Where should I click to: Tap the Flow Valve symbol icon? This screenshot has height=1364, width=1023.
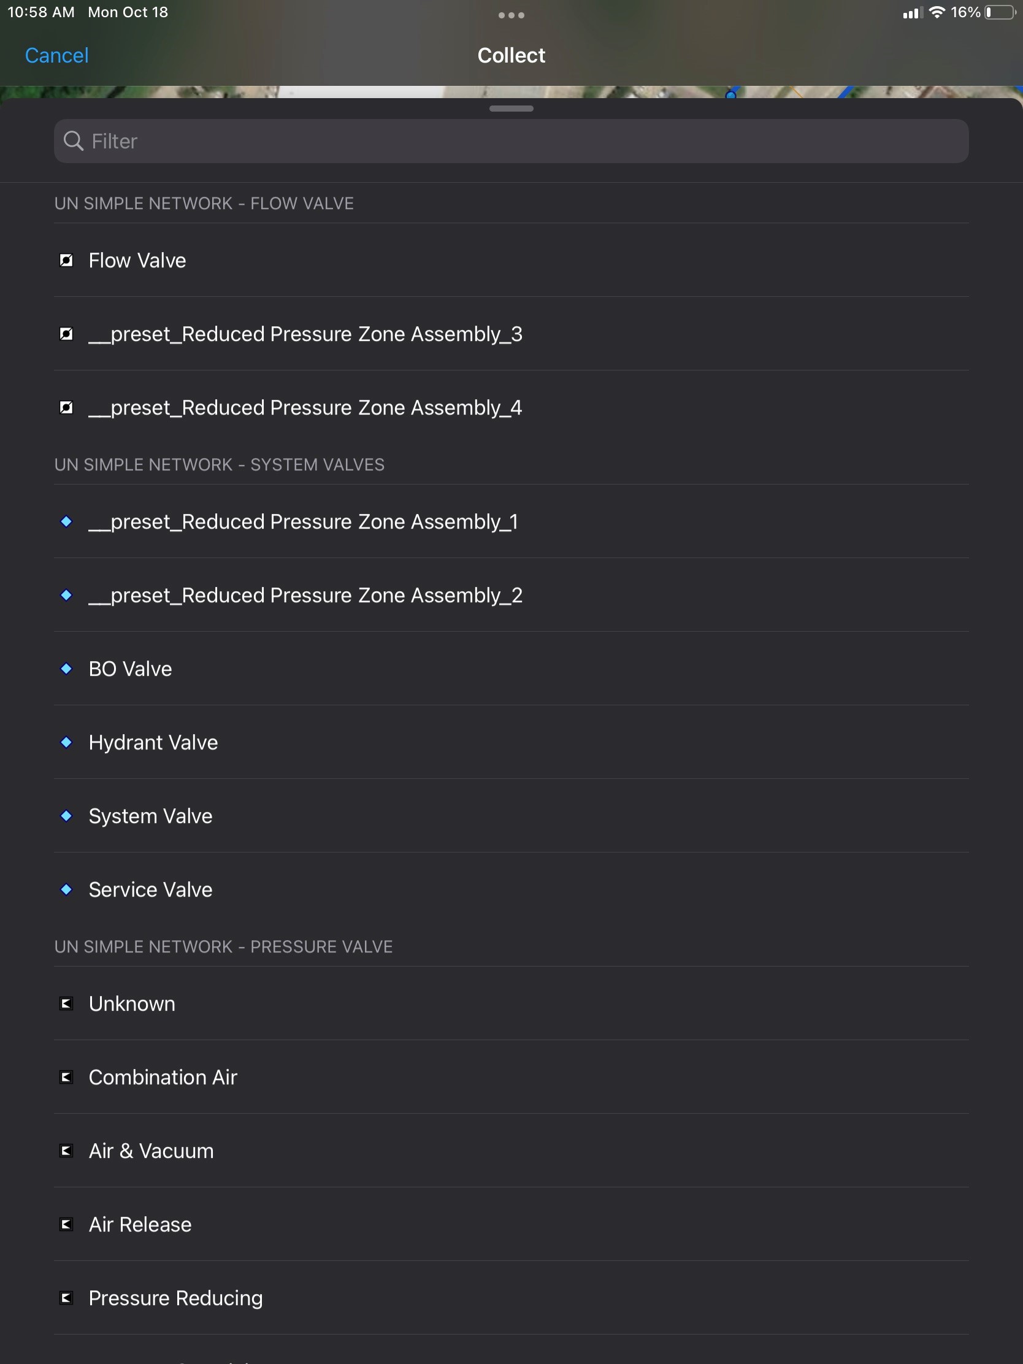(x=66, y=260)
